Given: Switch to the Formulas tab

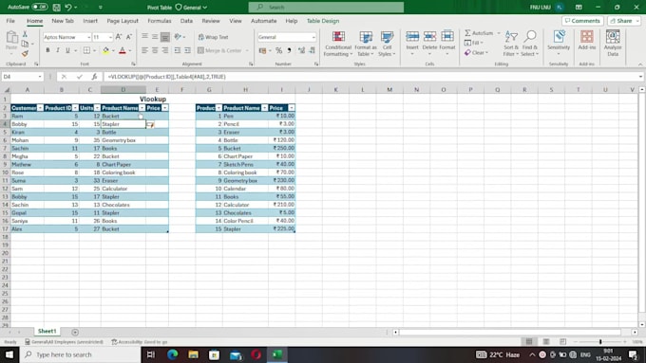Looking at the screenshot, I should pyautogui.click(x=160, y=21).
